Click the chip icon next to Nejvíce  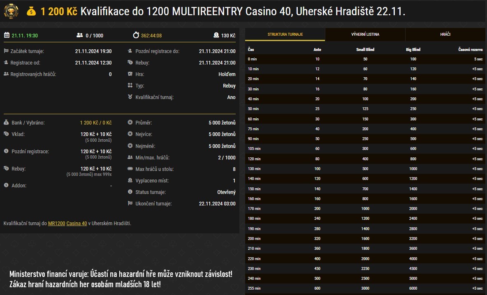point(130,134)
